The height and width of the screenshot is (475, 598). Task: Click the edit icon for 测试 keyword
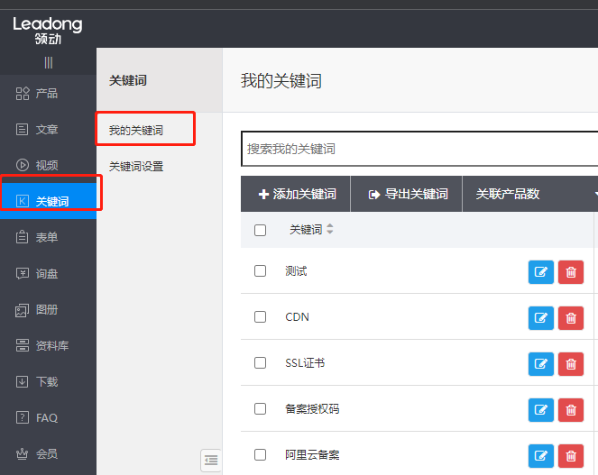(x=540, y=271)
